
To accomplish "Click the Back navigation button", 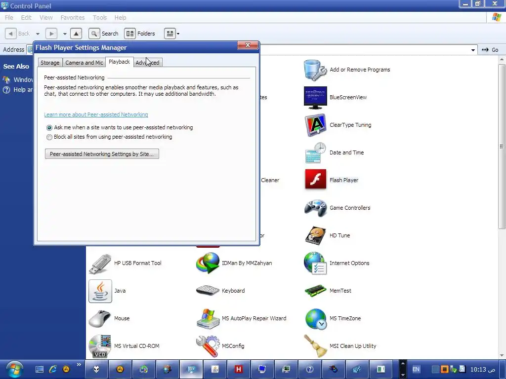I will (18, 34).
